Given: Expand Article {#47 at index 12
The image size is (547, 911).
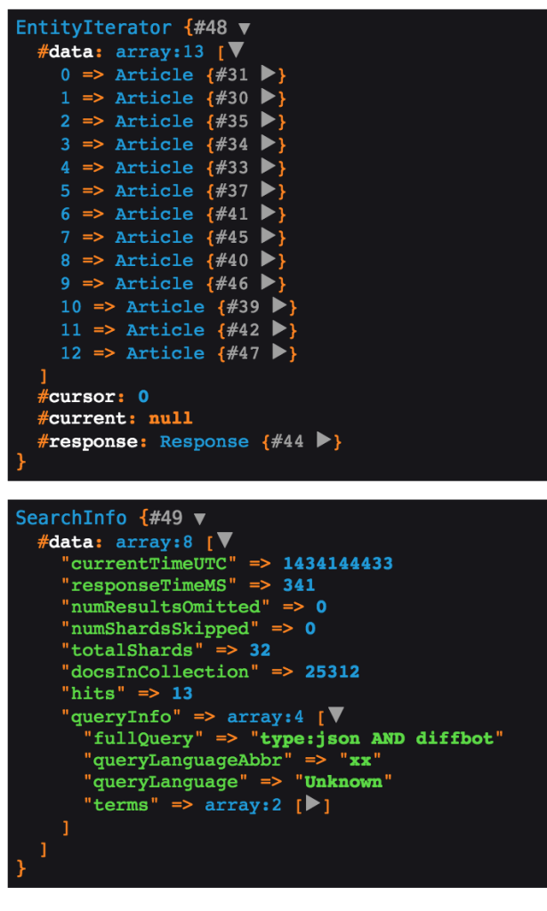Looking at the screenshot, I should click(x=279, y=352).
